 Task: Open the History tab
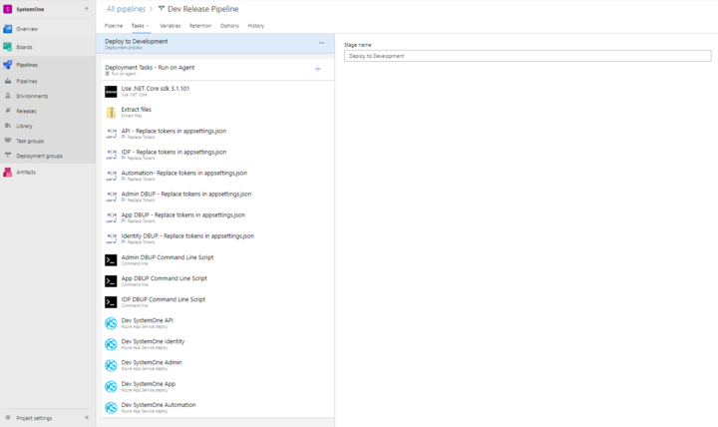[x=256, y=26]
